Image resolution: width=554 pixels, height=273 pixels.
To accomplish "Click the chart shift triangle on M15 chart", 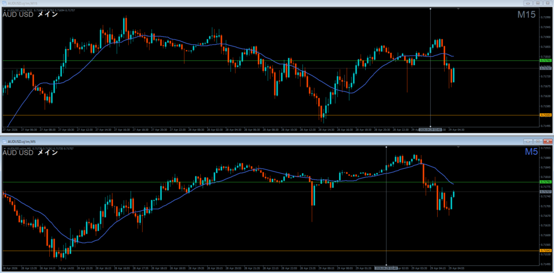I will (459, 9).
